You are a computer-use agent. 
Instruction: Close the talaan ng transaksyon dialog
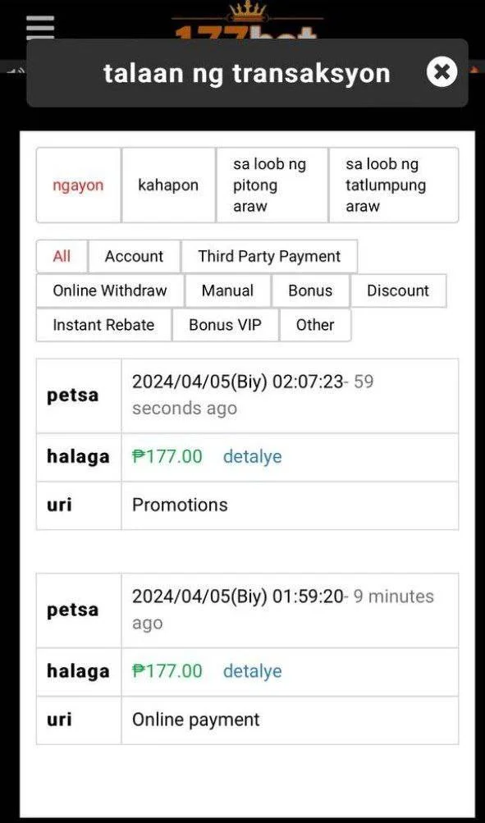click(x=442, y=72)
